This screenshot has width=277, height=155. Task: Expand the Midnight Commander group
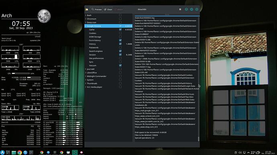[86, 76]
